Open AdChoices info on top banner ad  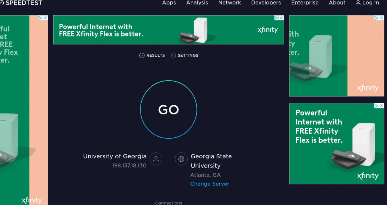[x=277, y=18]
